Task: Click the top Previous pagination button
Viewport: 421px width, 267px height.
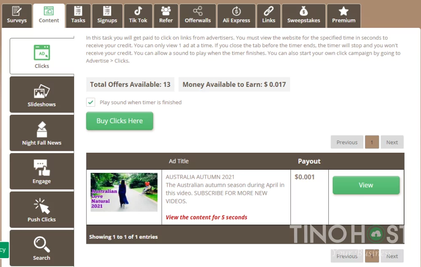Action: [x=347, y=143]
